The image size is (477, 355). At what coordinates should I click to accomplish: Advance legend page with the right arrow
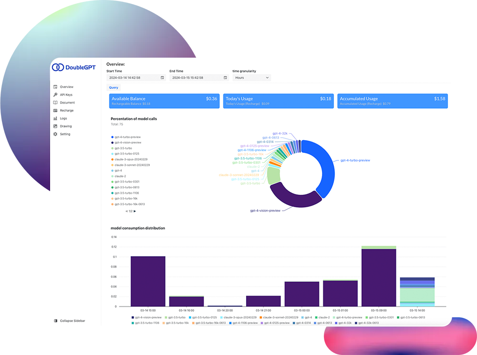[135, 211]
